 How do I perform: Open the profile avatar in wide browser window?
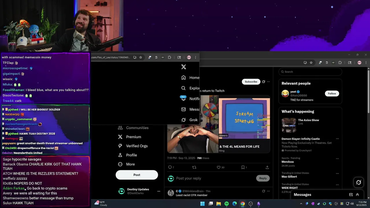coord(359,62)
